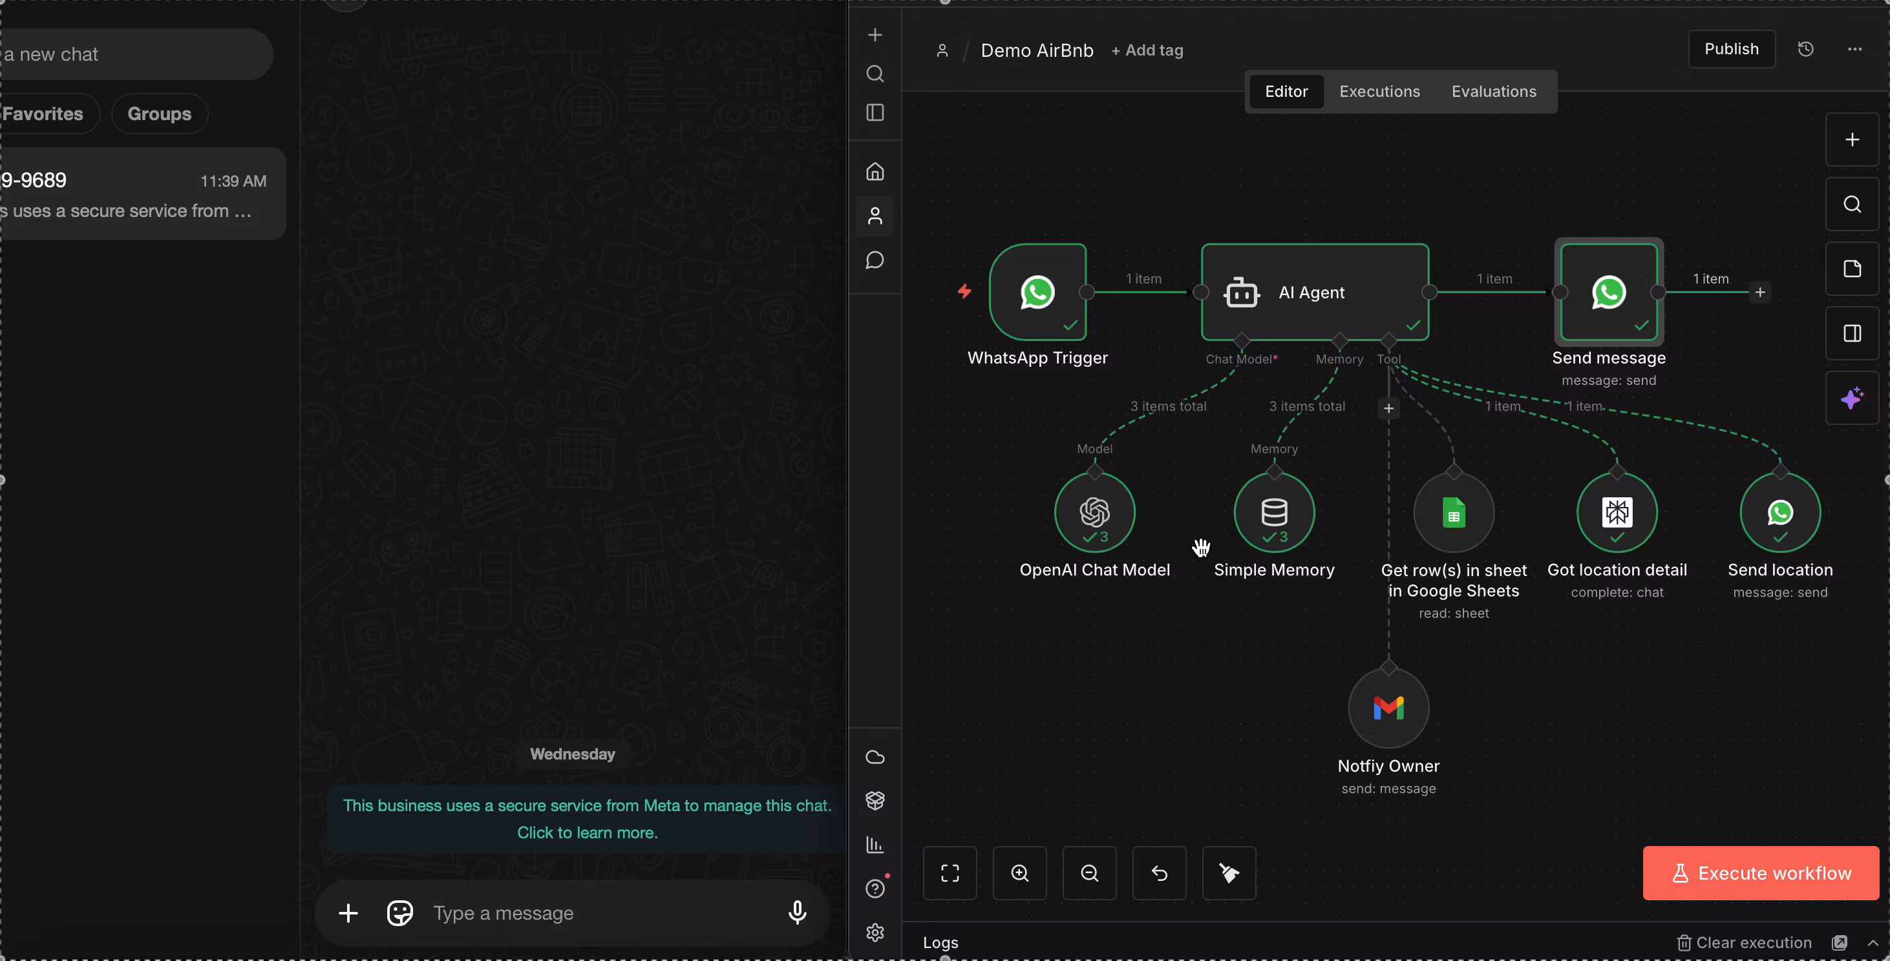This screenshot has height=961, width=1890.
Task: Publish the Demo AirBnb workflow
Action: tap(1732, 49)
